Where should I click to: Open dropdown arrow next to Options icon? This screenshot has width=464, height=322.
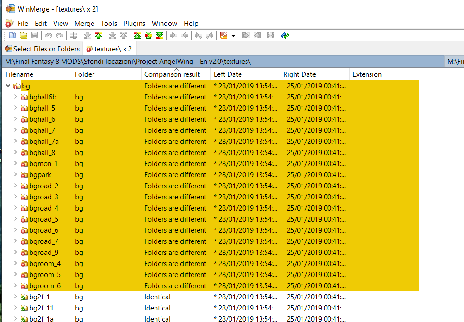click(x=233, y=36)
